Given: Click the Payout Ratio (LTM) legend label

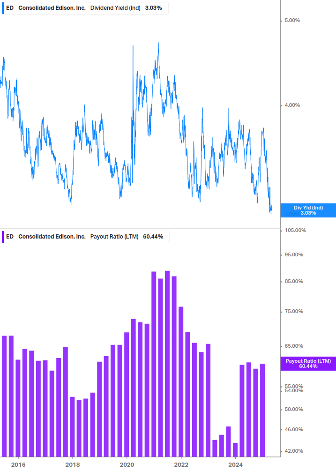Looking at the screenshot, I should coord(114,237).
